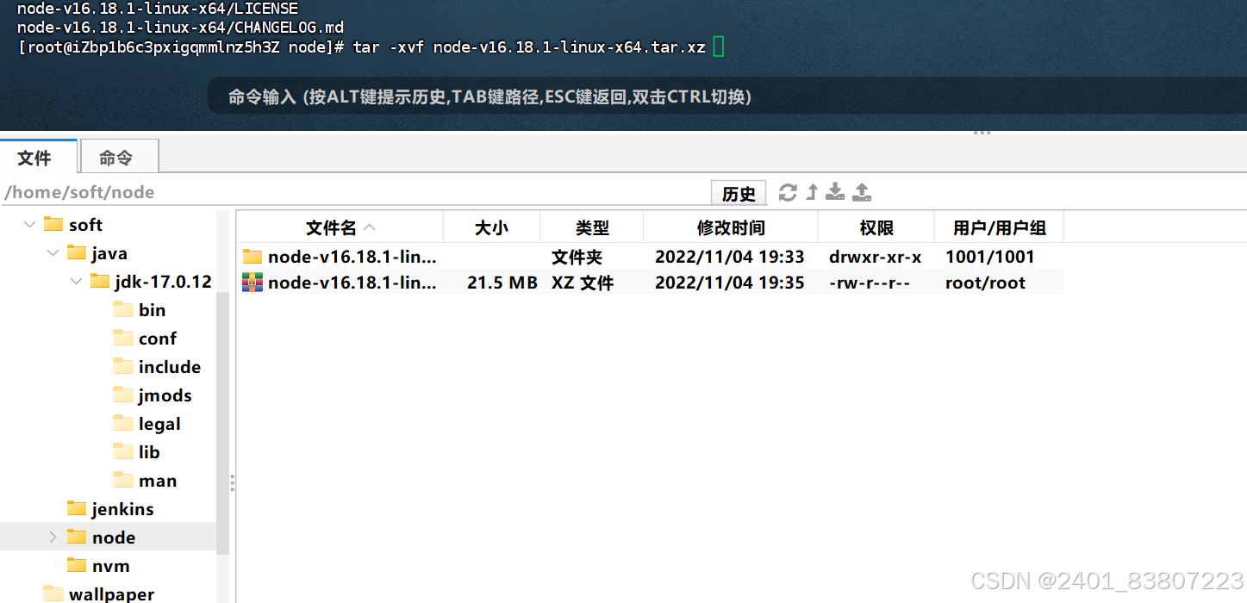Viewport: 1247px width, 603px height.
Task: Collapse the java tree node
Action: [53, 252]
